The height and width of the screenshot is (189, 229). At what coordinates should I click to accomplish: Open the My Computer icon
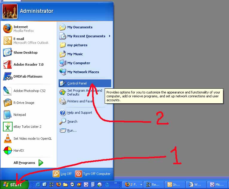63,63
